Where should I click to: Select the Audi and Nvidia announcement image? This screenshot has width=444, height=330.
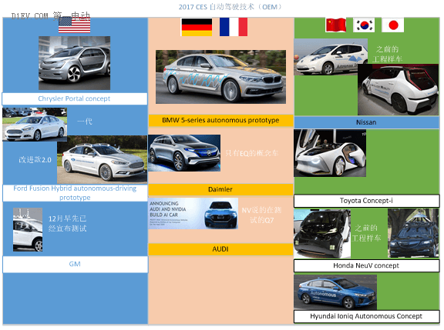pyautogui.click(x=193, y=214)
